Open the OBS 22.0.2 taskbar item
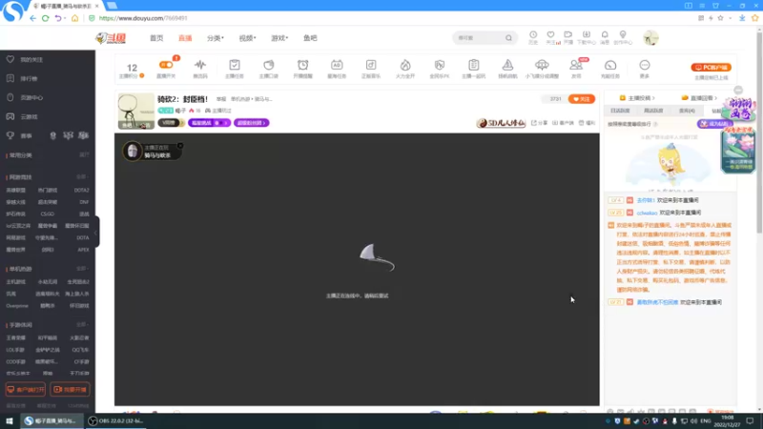 coord(115,420)
